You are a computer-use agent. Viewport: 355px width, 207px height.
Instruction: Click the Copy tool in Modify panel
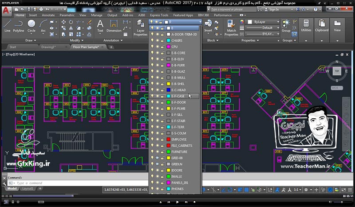(63, 28)
